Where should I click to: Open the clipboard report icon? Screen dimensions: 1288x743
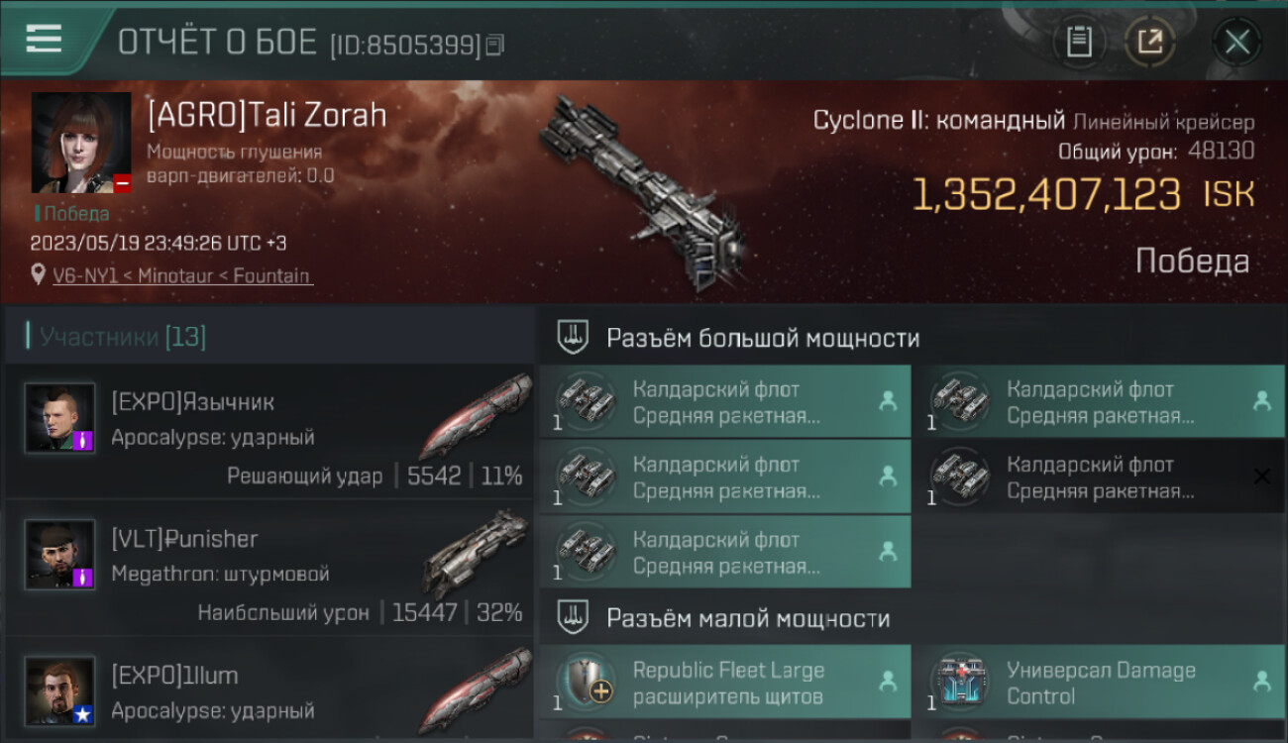coord(1079,42)
